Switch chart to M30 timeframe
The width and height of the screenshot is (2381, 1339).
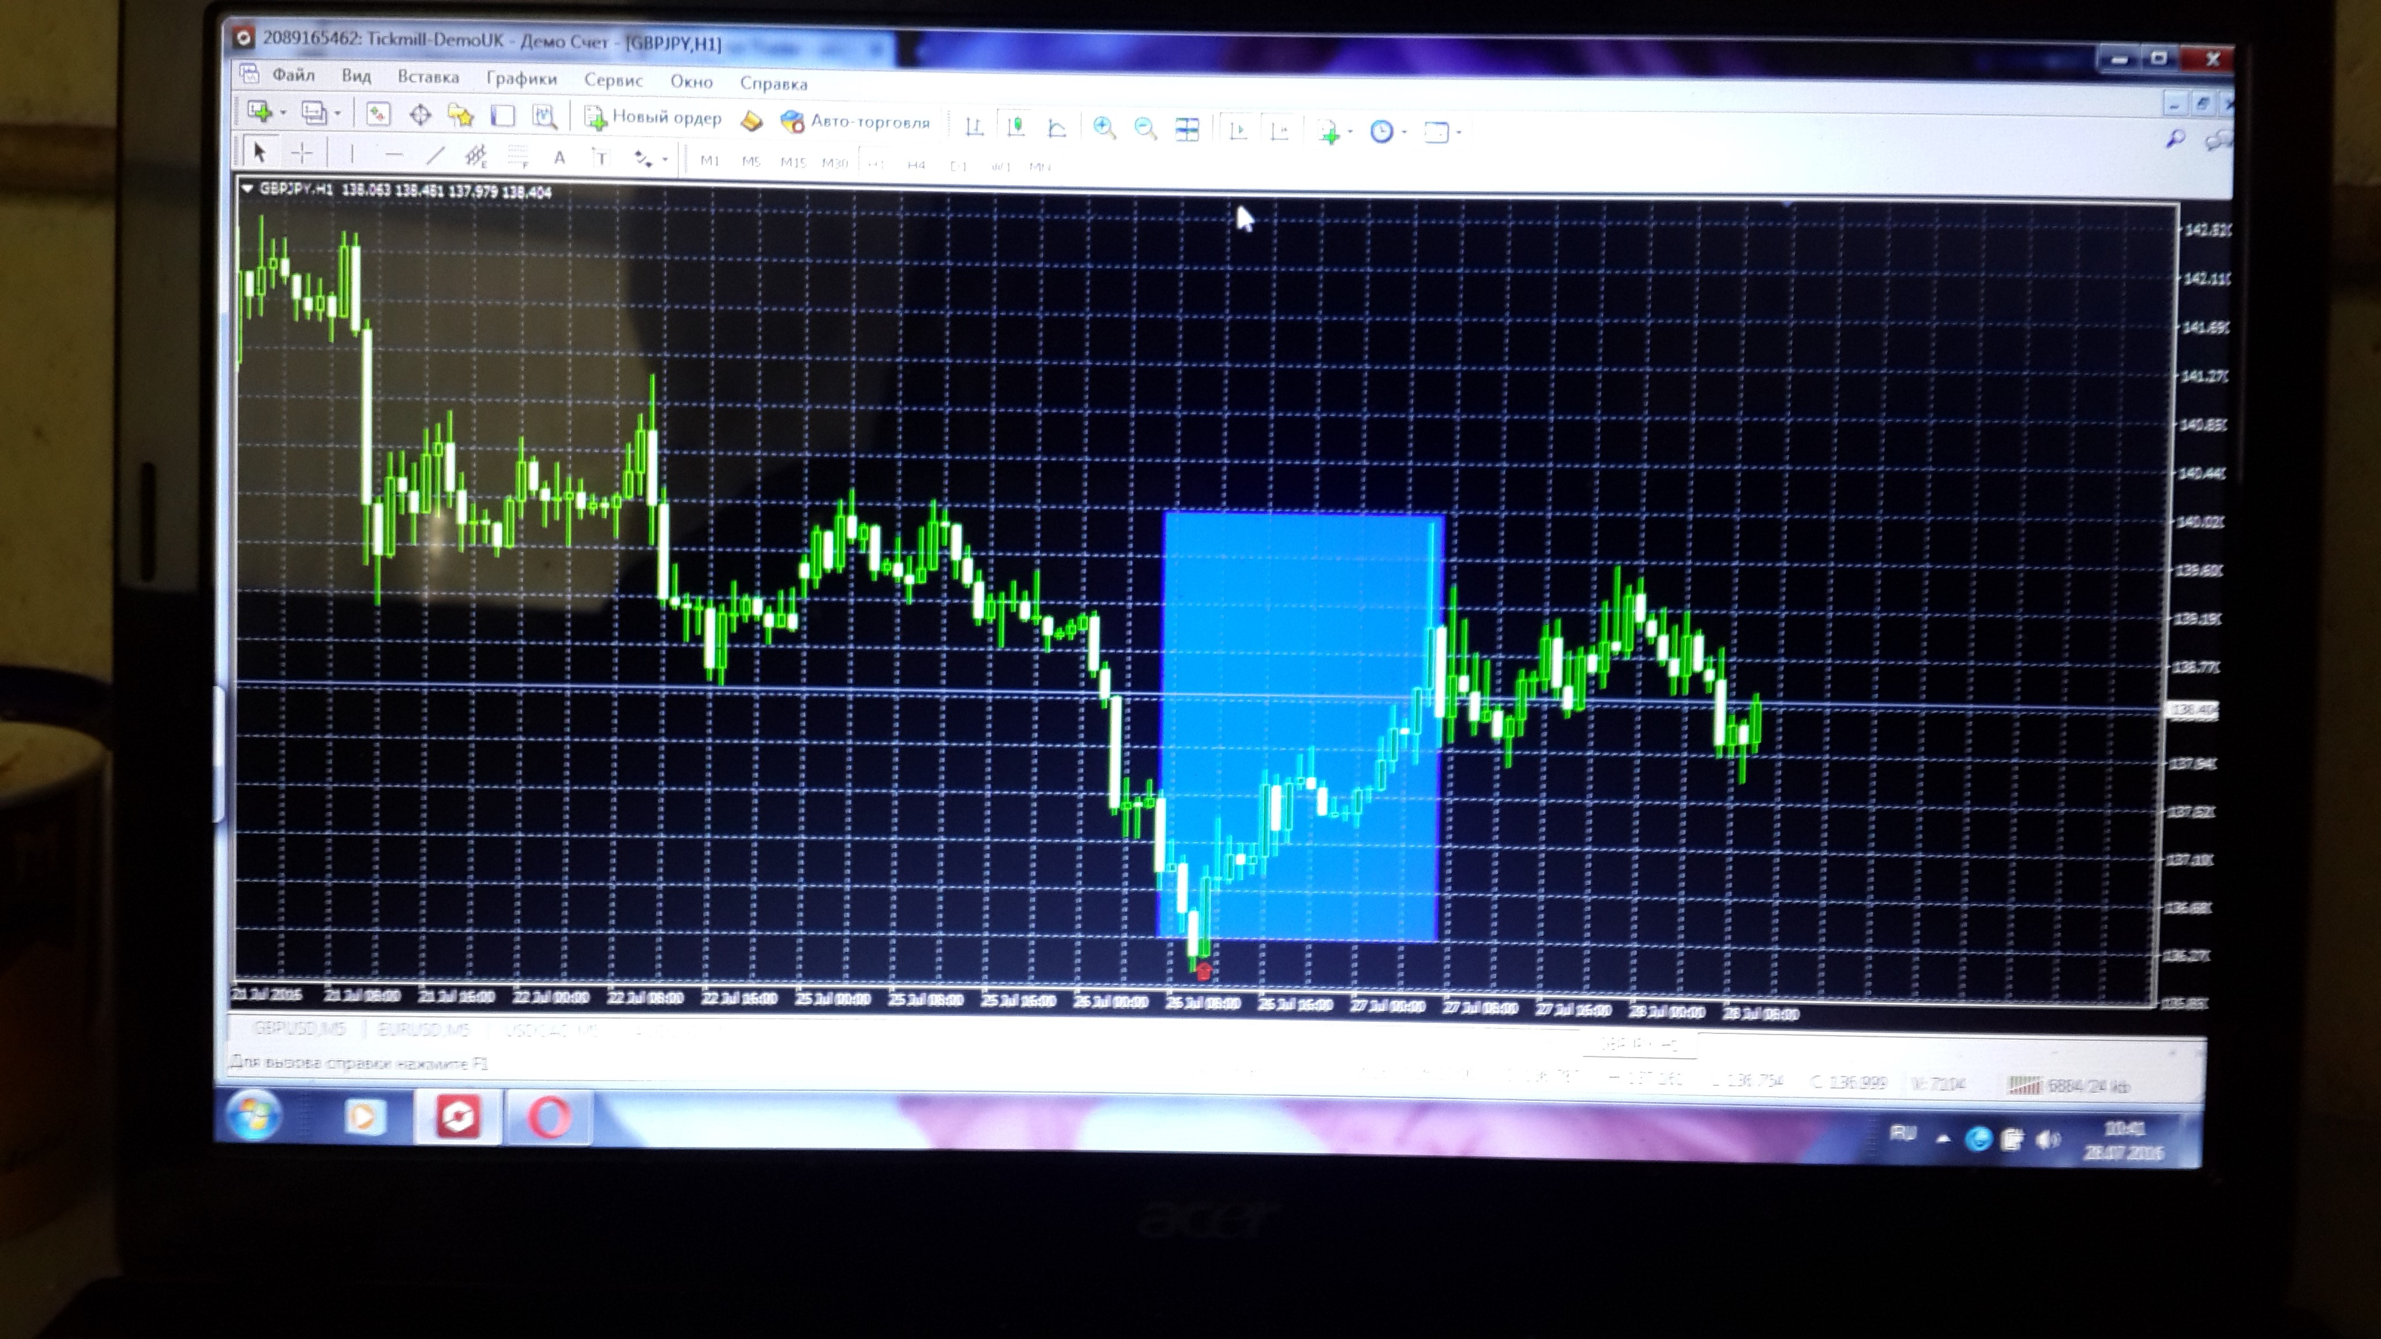[835, 164]
